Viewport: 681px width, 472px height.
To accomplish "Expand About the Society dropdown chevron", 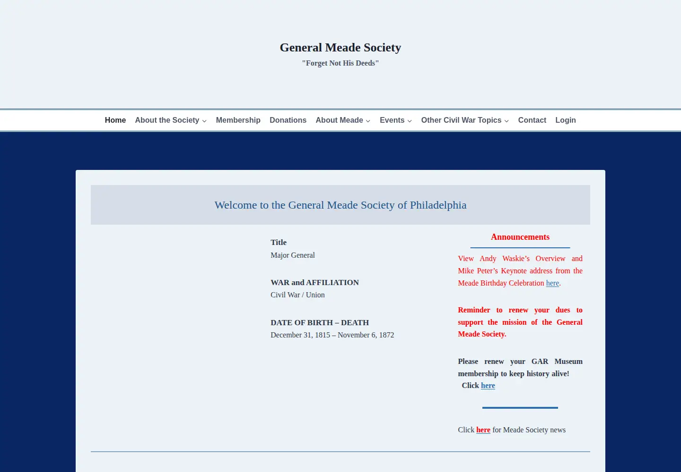I will tap(204, 121).
